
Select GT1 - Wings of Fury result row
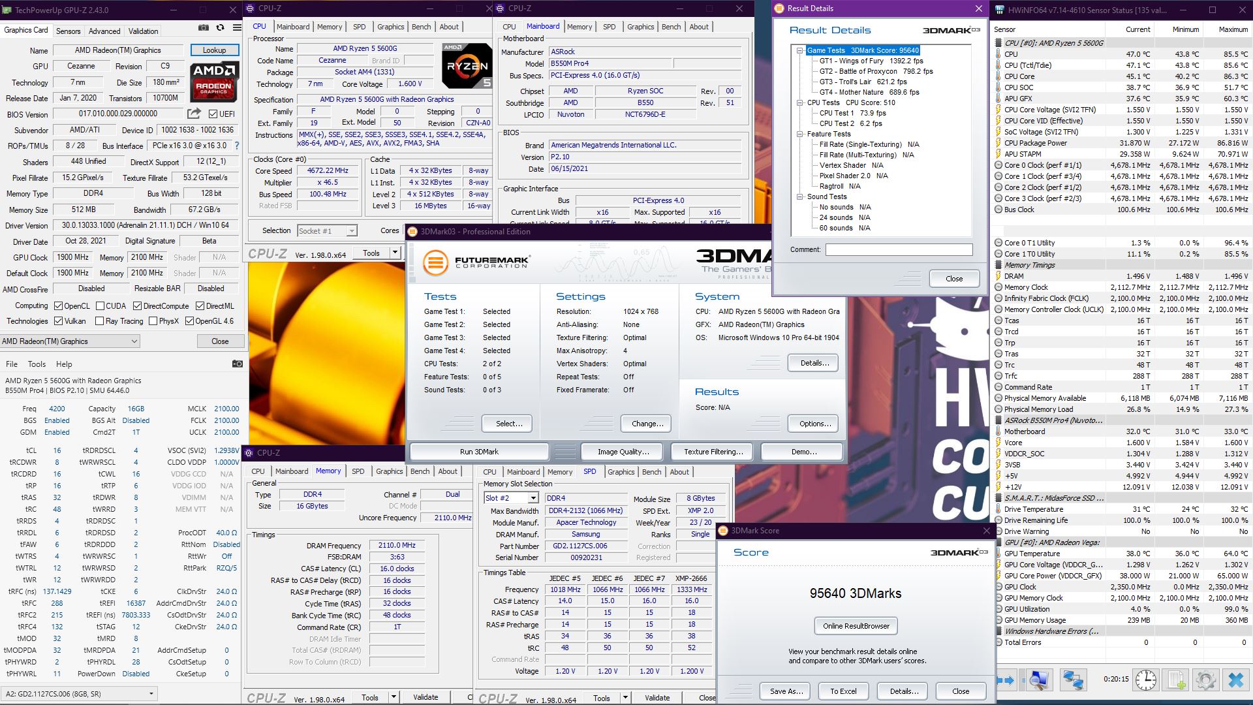[x=871, y=61]
